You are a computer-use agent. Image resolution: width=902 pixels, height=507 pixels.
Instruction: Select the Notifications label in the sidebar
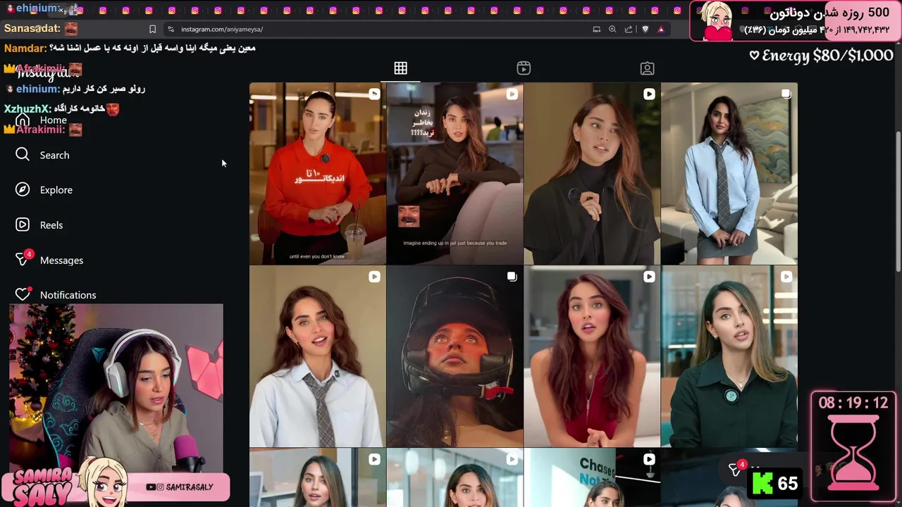point(68,295)
